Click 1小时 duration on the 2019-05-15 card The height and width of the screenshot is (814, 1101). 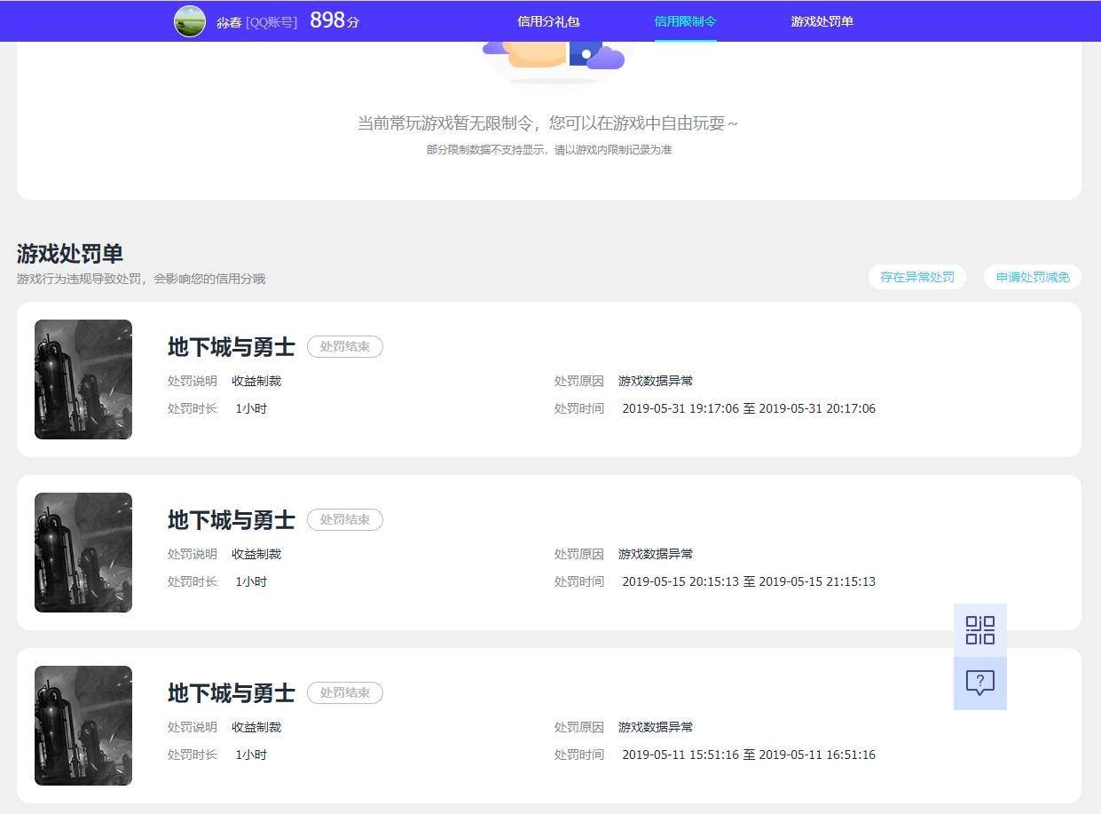[251, 581]
